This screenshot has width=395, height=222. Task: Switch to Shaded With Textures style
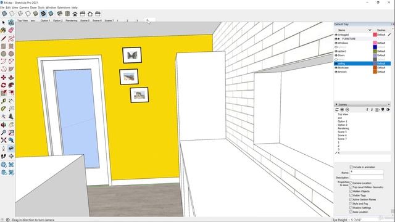43,14
